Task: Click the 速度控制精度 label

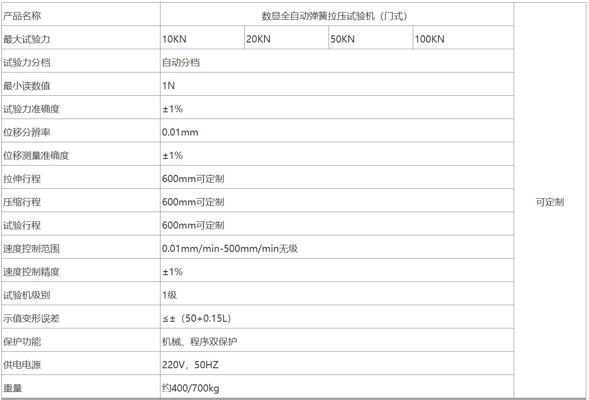Action: click(x=31, y=272)
